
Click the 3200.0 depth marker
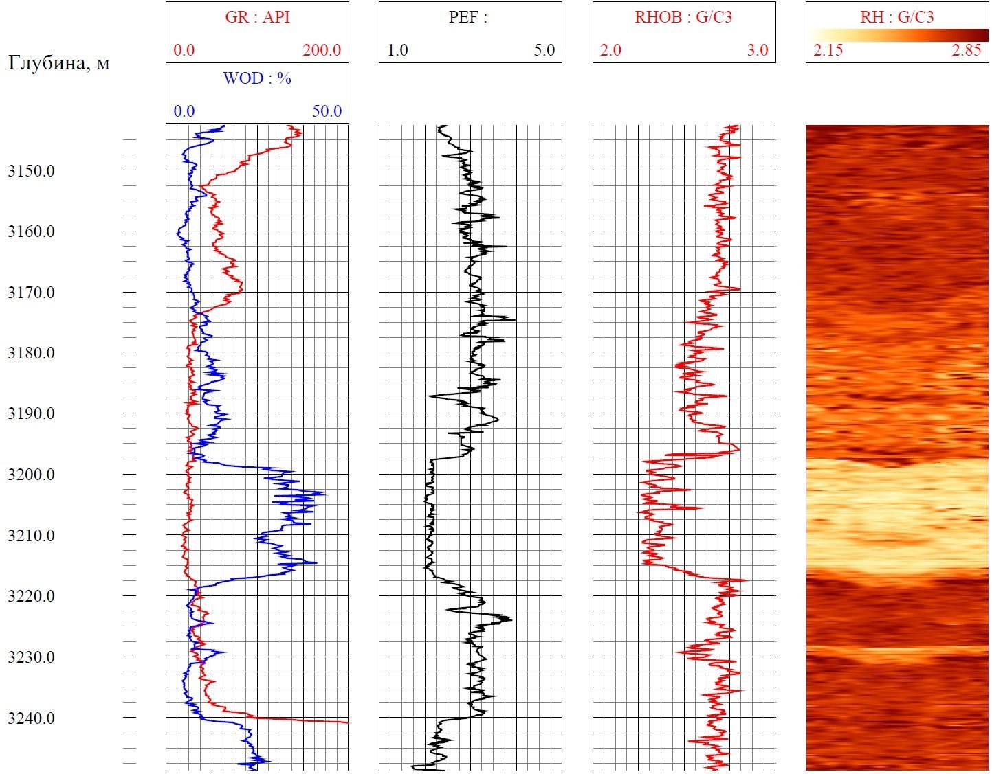click(x=32, y=475)
